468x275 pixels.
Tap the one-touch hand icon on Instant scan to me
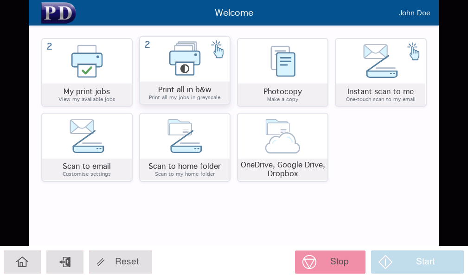413,51
